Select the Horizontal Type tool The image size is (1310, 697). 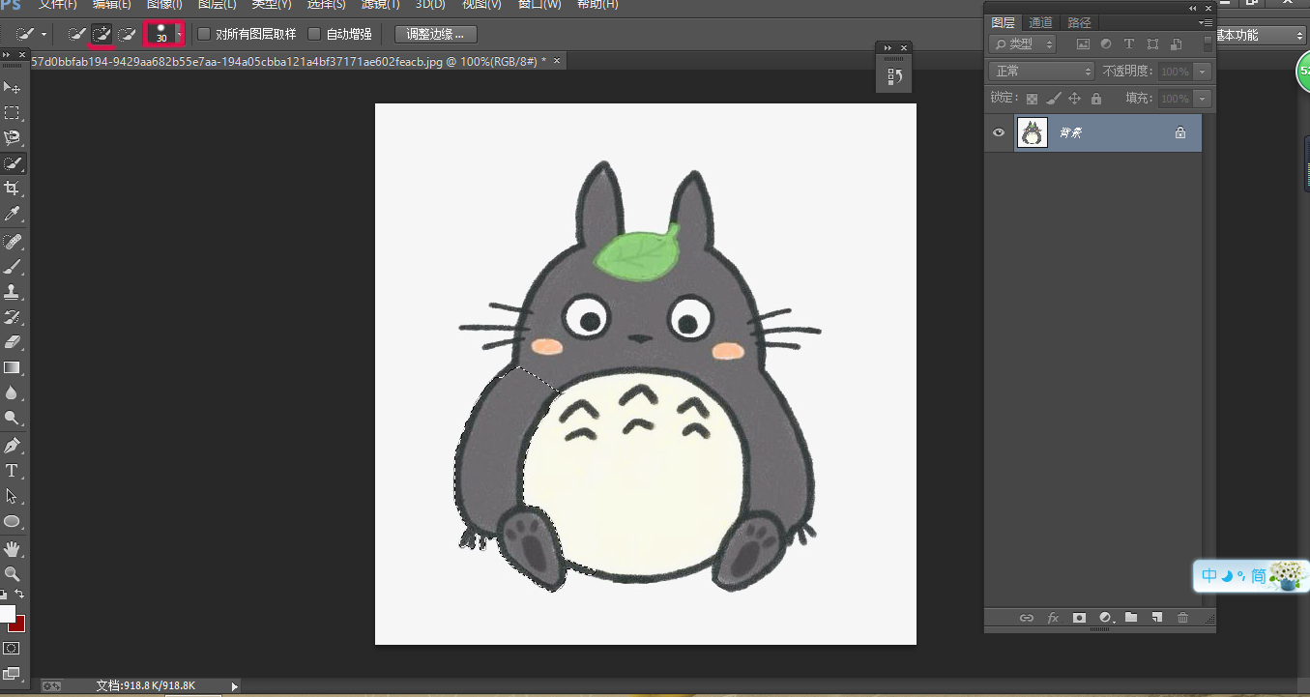pos(13,471)
